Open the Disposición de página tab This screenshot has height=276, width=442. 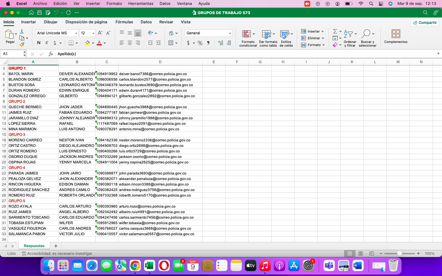(86, 22)
